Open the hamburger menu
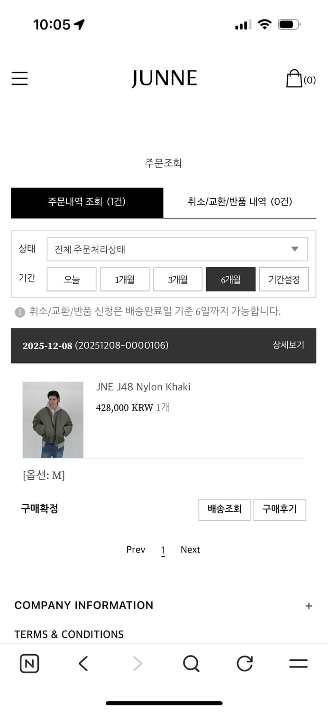This screenshot has width=328, height=712. 19,79
